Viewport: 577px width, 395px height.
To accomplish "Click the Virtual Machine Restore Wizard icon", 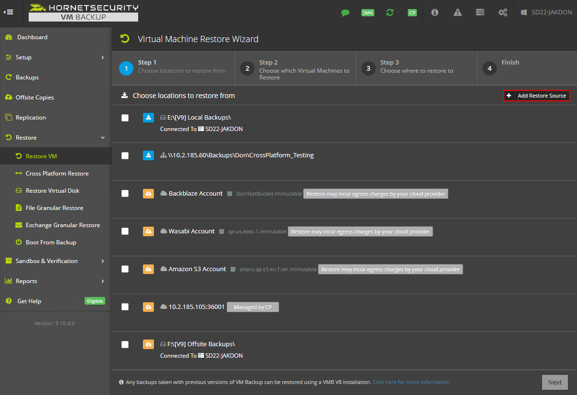I will coord(125,39).
